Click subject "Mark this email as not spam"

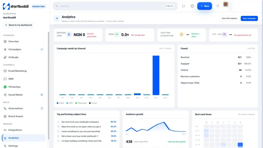[x=81, y=126]
